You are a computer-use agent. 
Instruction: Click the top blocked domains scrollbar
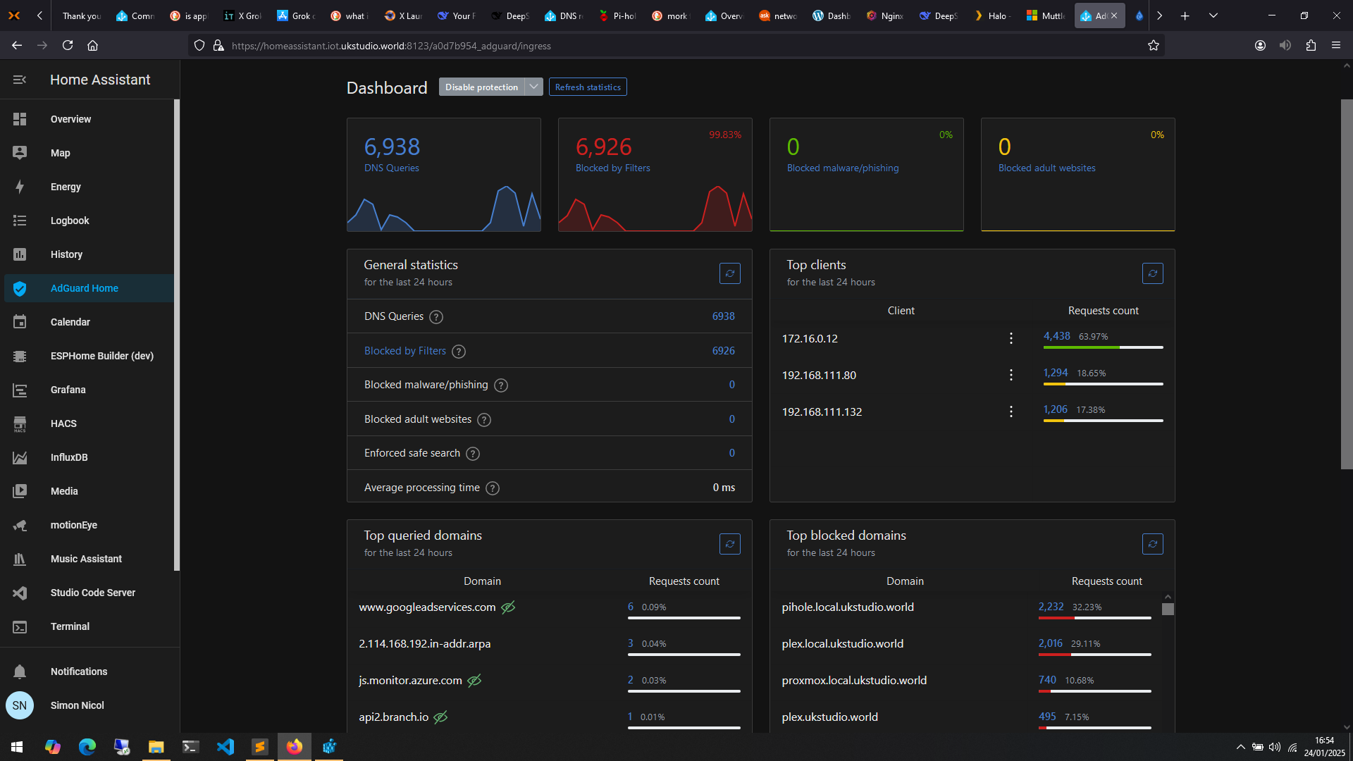[1168, 609]
